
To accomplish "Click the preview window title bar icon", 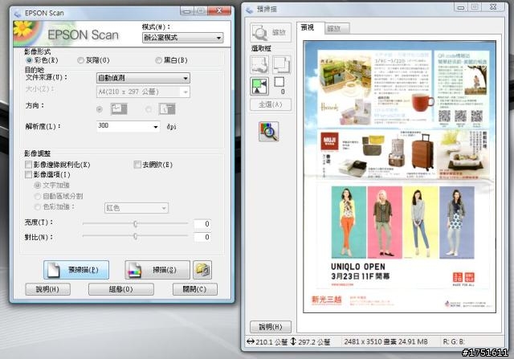I will click(x=250, y=10).
